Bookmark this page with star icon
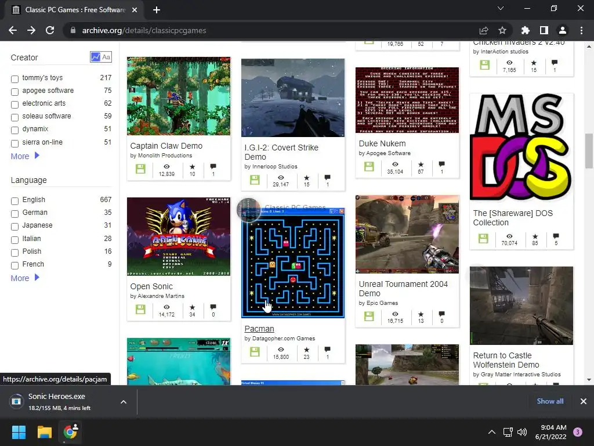Image resolution: width=594 pixels, height=446 pixels. [502, 30]
